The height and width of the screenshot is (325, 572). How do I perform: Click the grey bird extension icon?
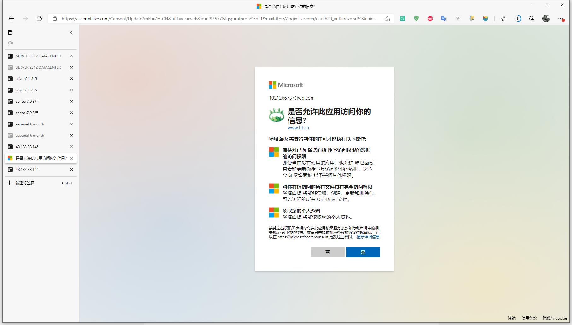click(x=458, y=19)
